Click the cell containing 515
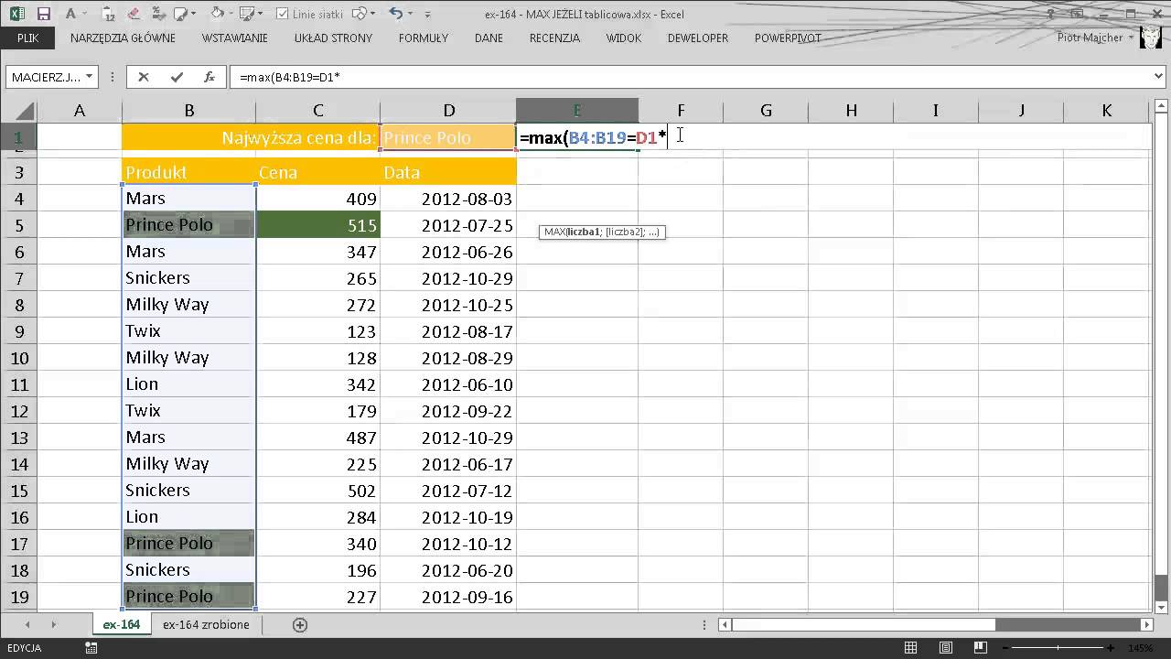 point(317,225)
